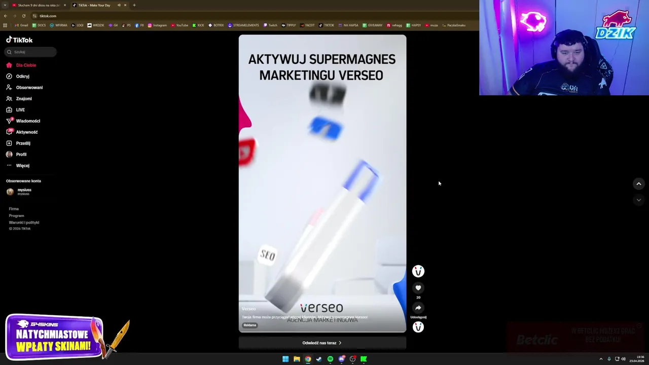Open the Windows Start menu
The image size is (649, 365).
point(285,359)
